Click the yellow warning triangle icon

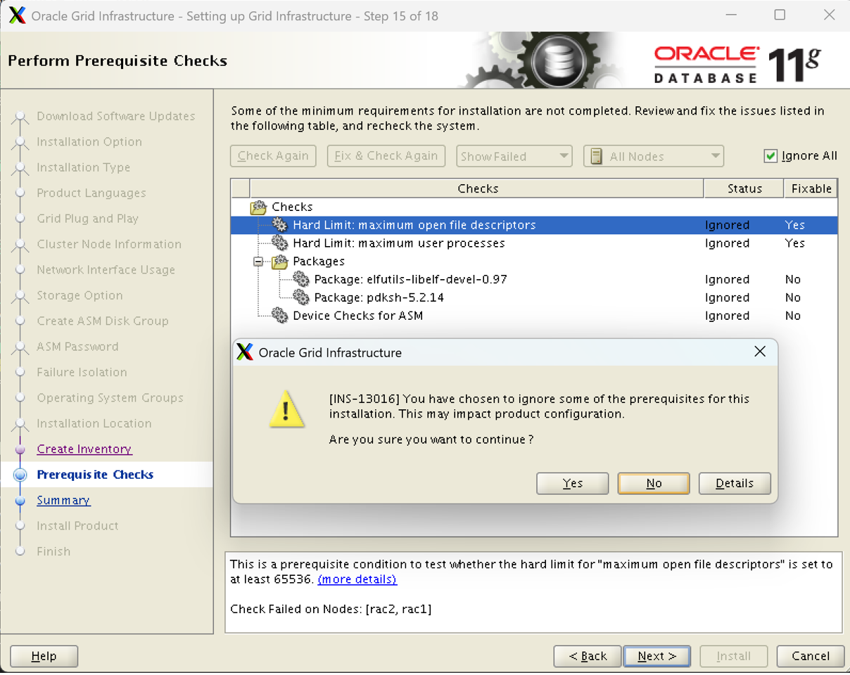pyautogui.click(x=287, y=410)
